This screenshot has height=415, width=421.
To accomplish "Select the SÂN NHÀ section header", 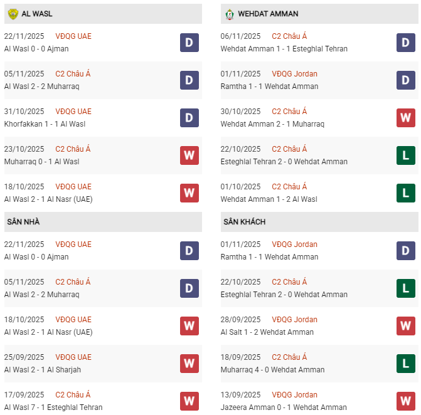I will pos(24,222).
